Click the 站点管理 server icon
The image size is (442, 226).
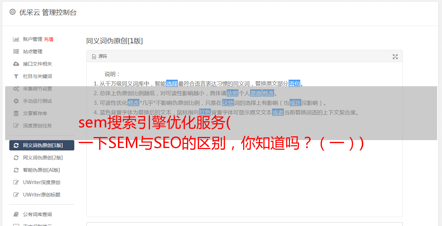tap(16, 52)
